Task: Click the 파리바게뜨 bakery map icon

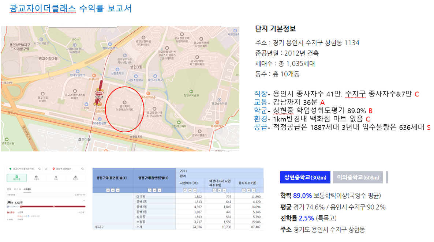Action: pos(217,122)
